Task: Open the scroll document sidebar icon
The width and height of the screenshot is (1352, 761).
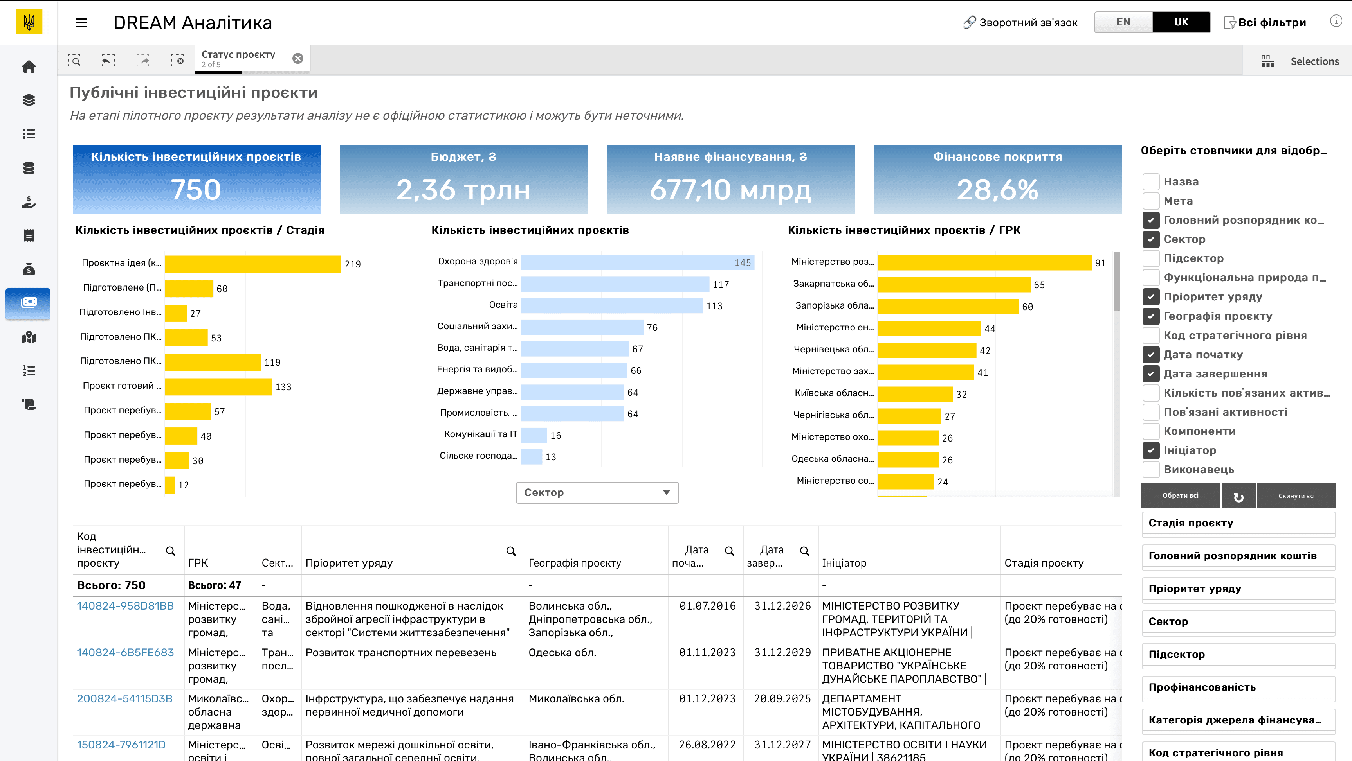Action: [x=29, y=404]
